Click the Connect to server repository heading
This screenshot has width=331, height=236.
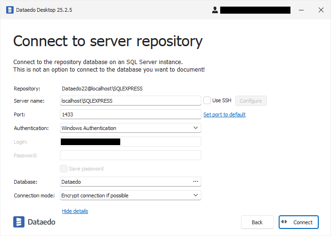tap(108, 41)
